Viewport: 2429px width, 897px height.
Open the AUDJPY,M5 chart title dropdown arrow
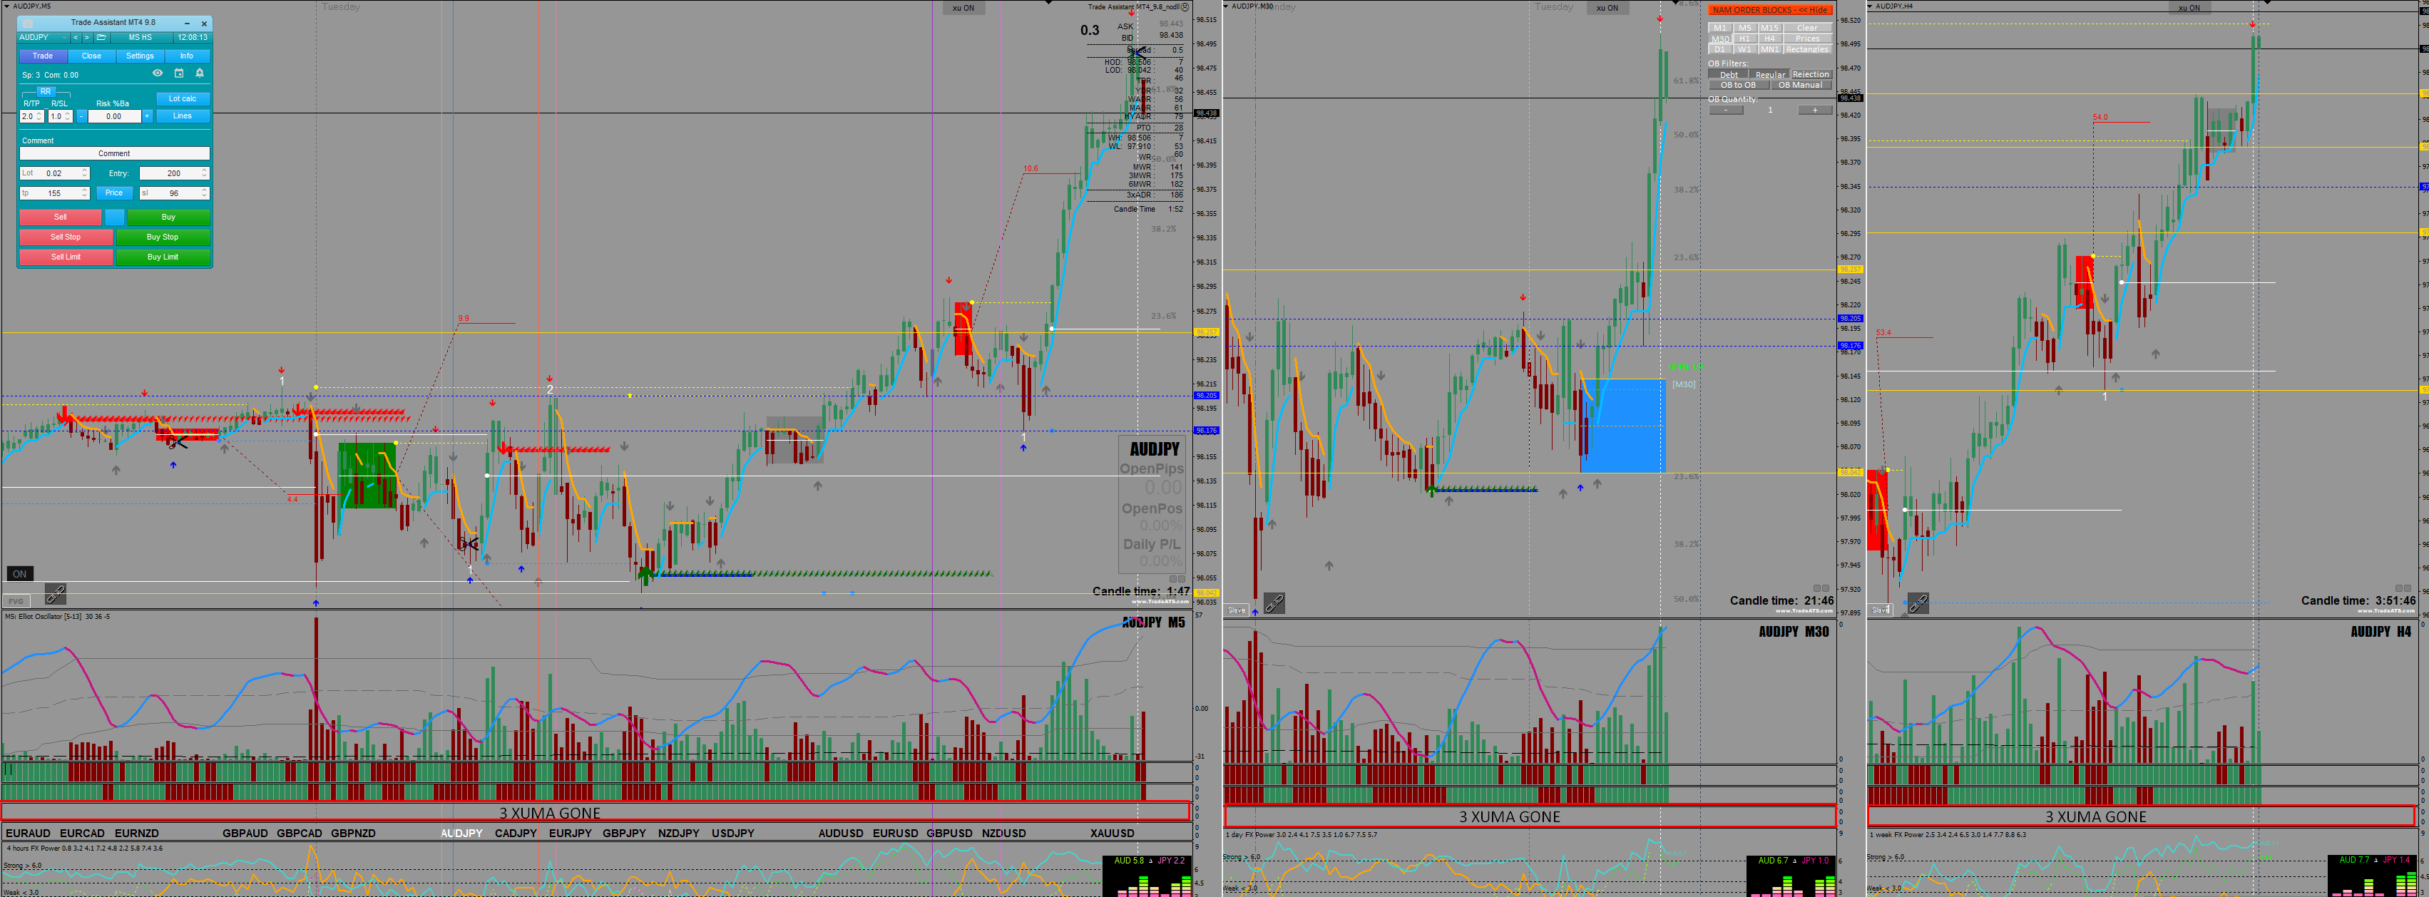coord(6,6)
